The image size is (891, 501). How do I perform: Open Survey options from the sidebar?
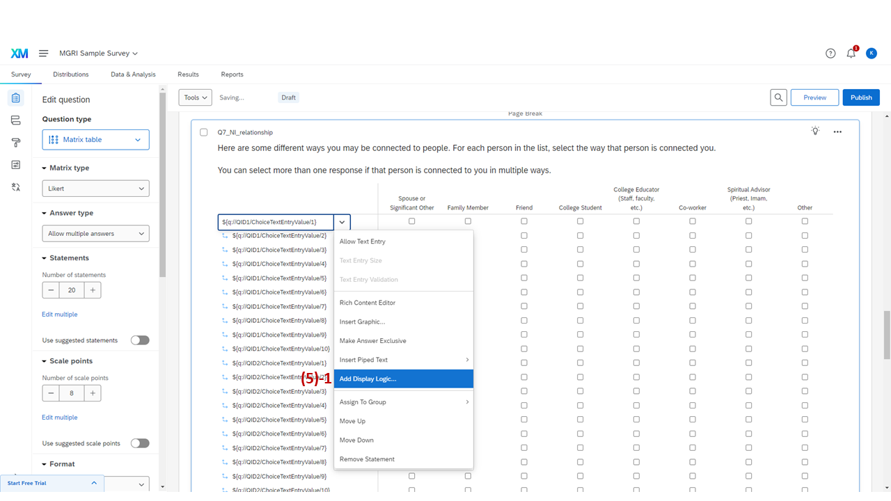pos(15,165)
